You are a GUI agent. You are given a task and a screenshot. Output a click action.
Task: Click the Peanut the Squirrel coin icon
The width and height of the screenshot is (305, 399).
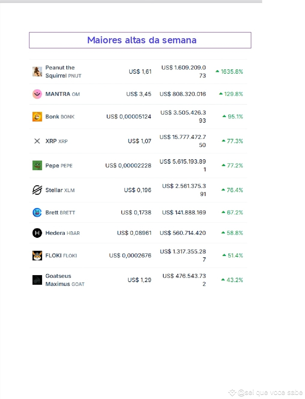coord(37,72)
